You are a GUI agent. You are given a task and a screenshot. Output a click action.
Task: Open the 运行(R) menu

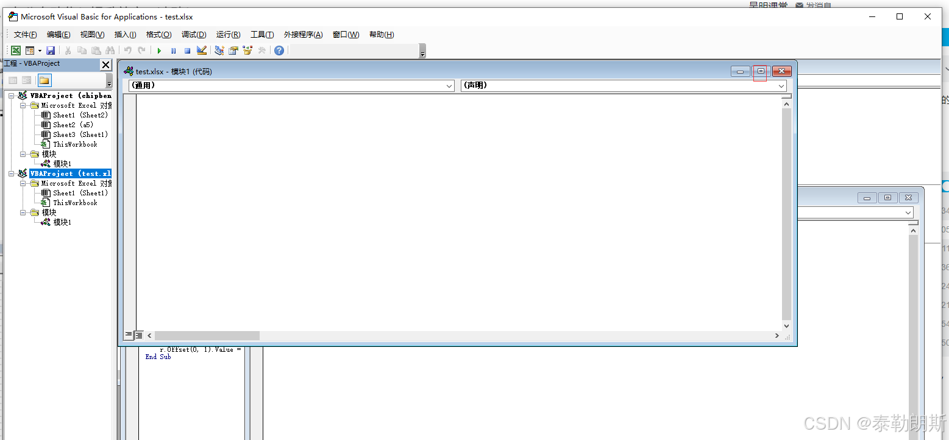(x=229, y=35)
